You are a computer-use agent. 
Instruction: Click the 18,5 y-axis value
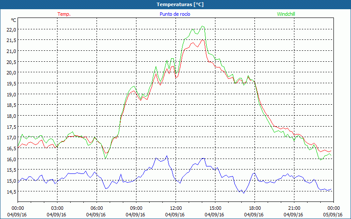tap(11, 105)
